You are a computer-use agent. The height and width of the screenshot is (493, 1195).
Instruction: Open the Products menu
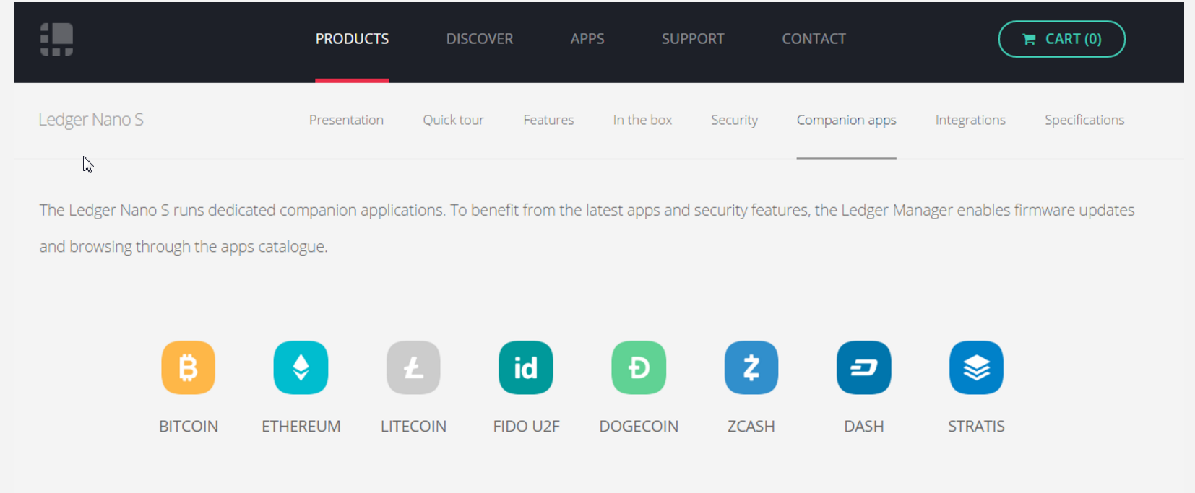tap(352, 39)
